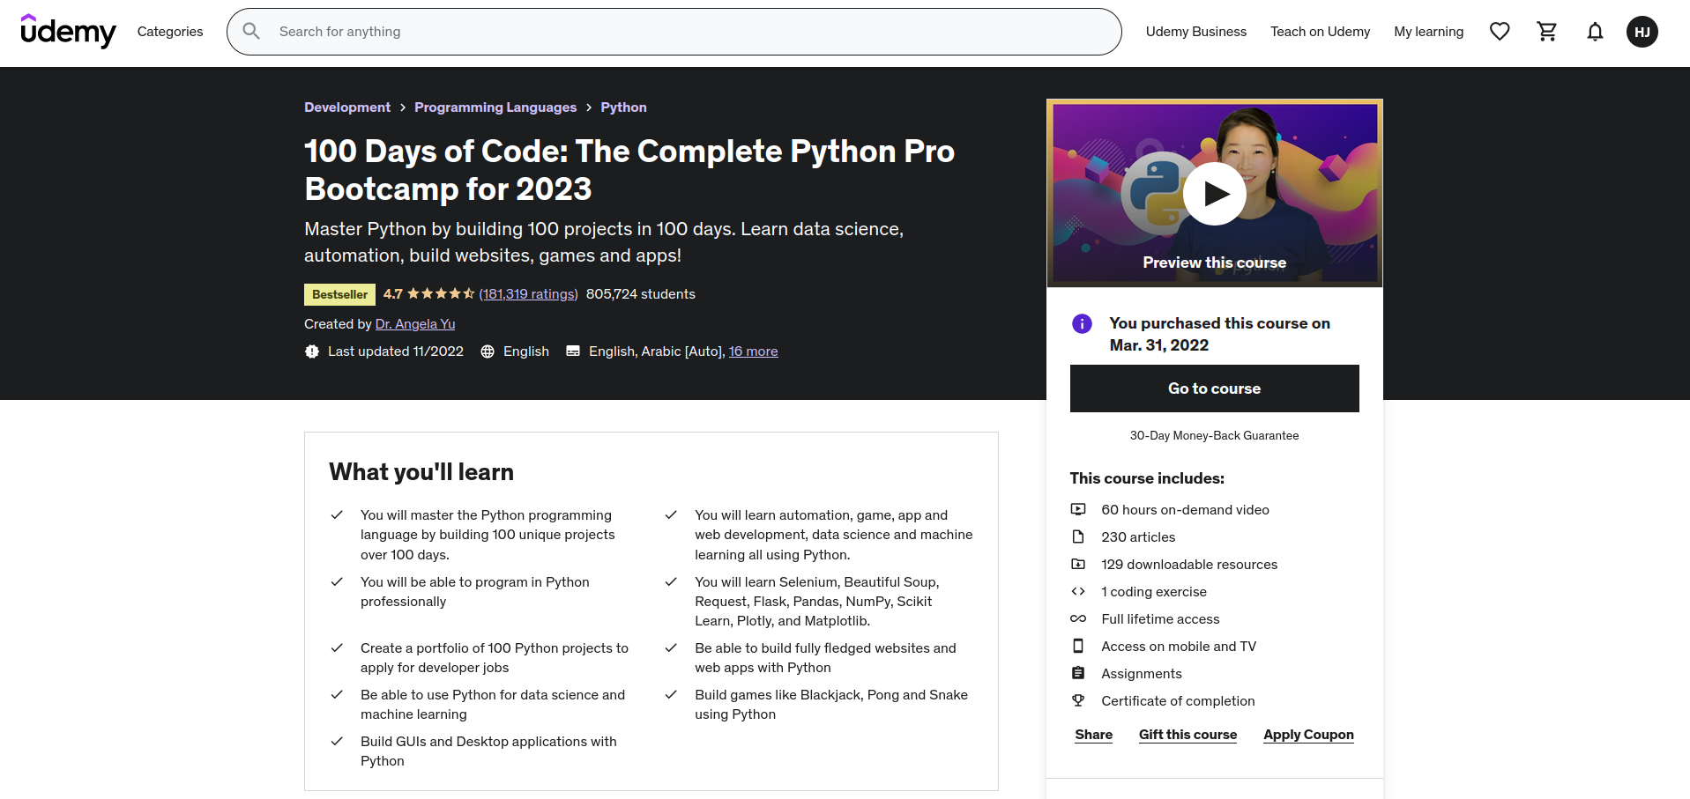Click the coding exercise brackets icon
Screen dimensions: 1690x799
click(x=1078, y=592)
